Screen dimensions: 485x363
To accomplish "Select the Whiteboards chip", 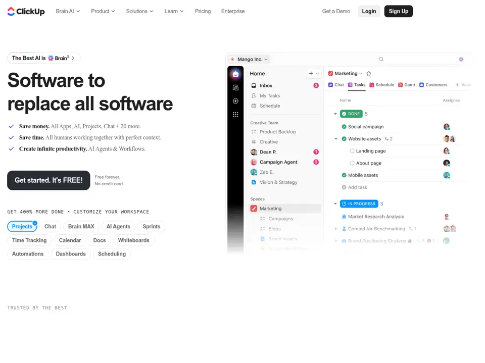I will tap(133, 240).
